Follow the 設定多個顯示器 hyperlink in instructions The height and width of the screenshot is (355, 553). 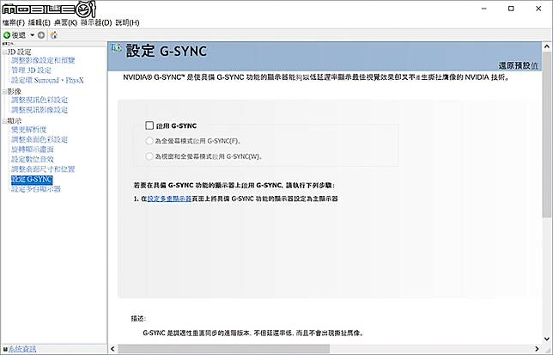(x=169, y=199)
